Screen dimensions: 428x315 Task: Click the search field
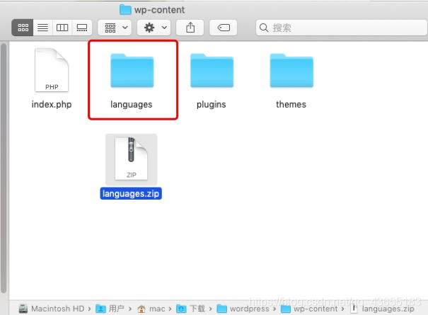pyautogui.click(x=342, y=28)
